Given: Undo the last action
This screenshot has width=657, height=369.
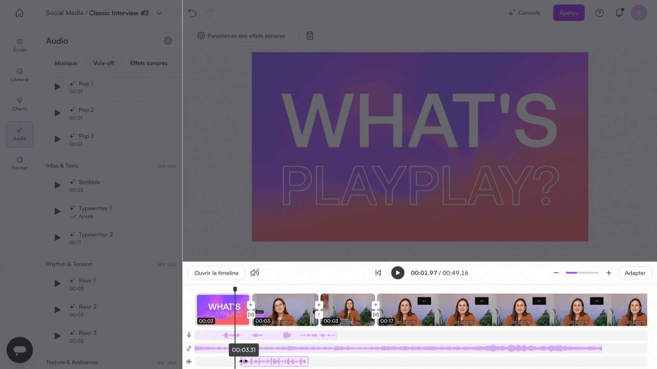Looking at the screenshot, I should (192, 13).
